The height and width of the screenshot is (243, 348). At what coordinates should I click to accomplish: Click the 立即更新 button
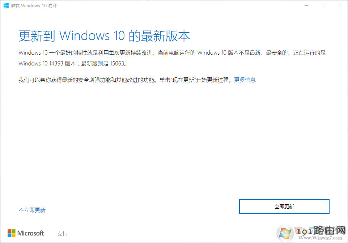pyautogui.click(x=284, y=206)
